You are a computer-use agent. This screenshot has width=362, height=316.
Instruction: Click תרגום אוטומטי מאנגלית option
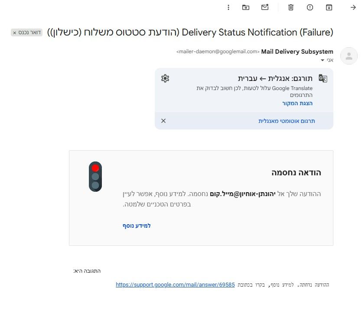(287, 121)
